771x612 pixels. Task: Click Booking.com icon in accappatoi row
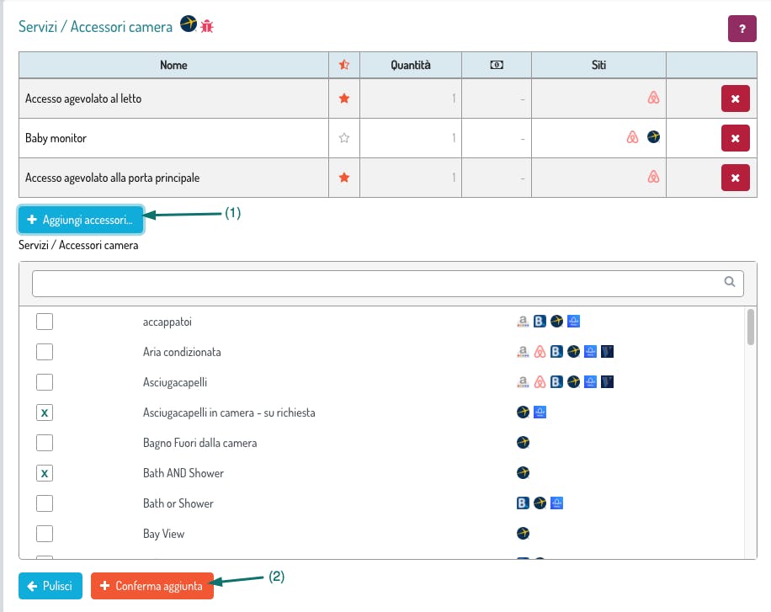(x=540, y=322)
